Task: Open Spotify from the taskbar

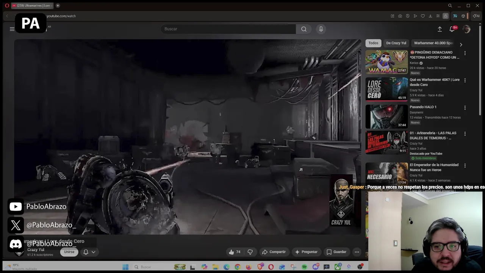Action: tap(305, 267)
